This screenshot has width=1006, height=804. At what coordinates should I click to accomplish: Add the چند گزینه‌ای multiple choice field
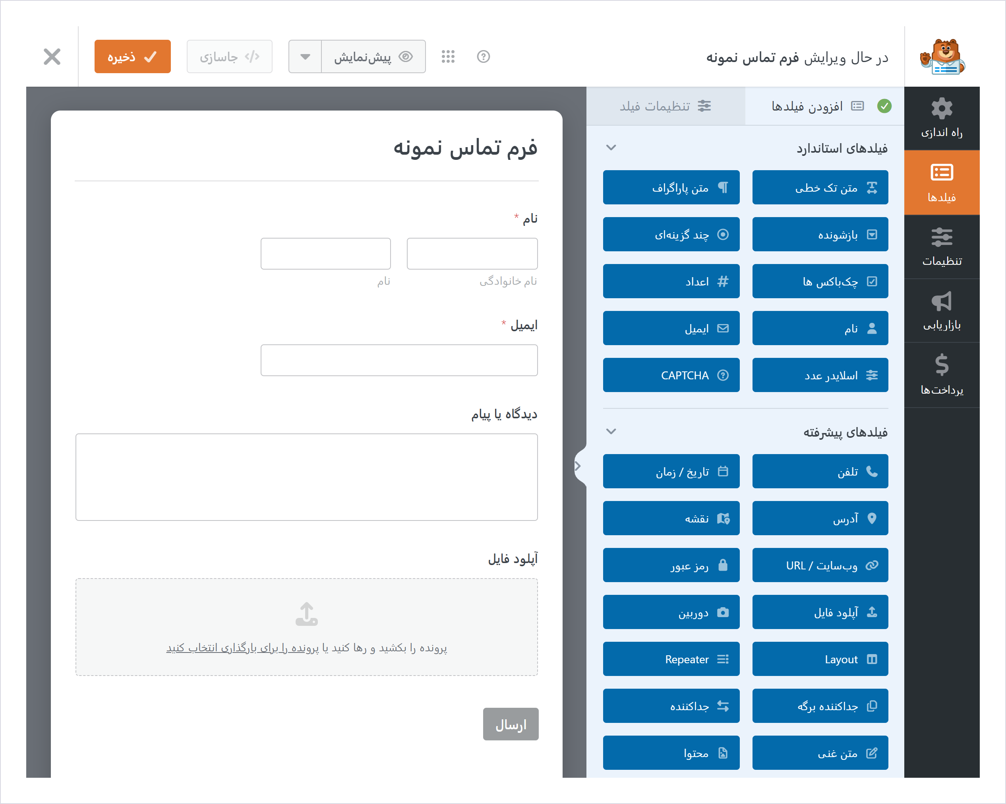point(671,234)
